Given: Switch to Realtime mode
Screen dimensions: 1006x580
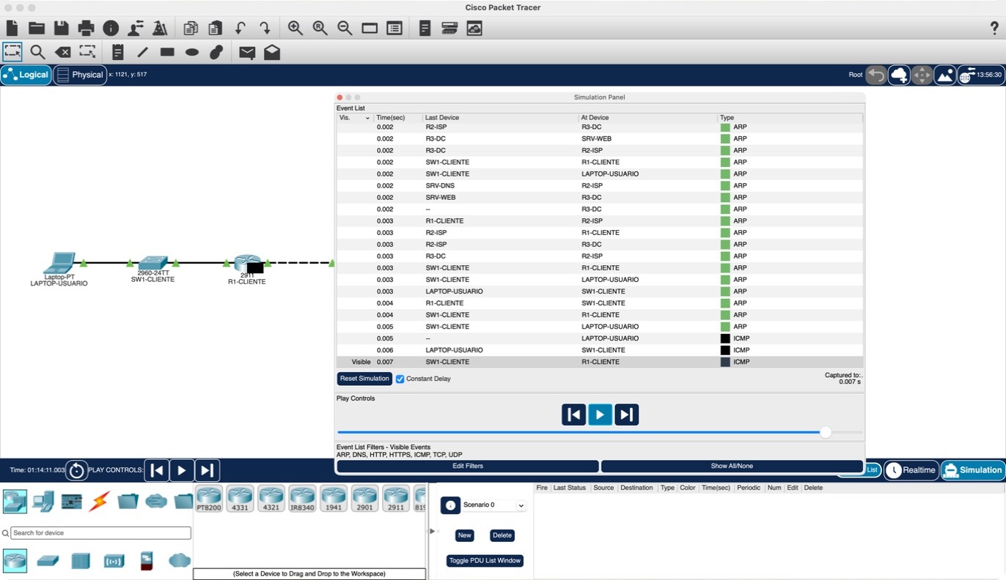Looking at the screenshot, I should point(911,470).
